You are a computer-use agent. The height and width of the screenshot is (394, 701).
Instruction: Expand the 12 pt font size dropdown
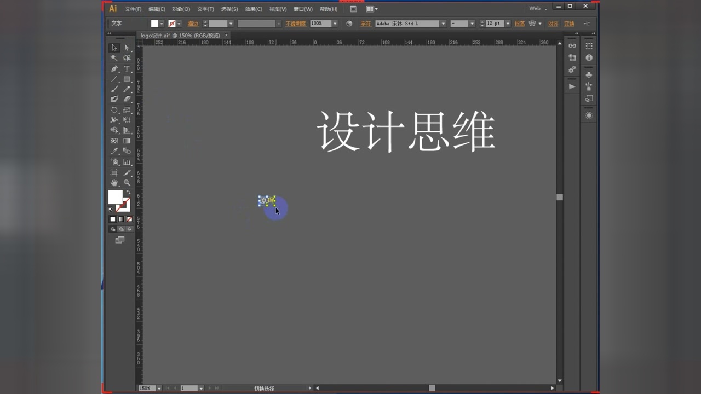508,24
